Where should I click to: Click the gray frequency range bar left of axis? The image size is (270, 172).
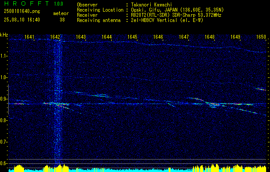tap(8, 99)
